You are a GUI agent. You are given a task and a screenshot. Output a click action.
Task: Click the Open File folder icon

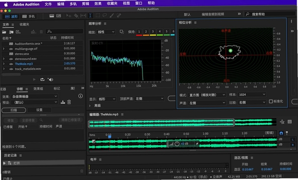point(4,32)
